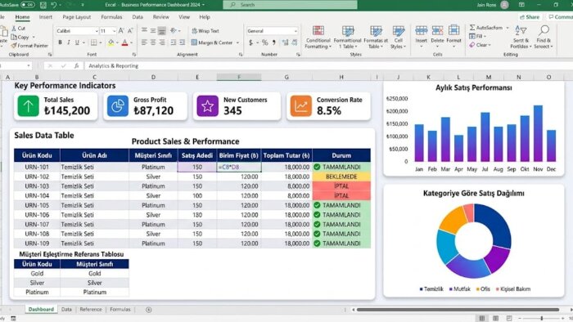This screenshot has width=573, height=322.
Task: Click the Fill button in Editing
Action: [477, 36]
